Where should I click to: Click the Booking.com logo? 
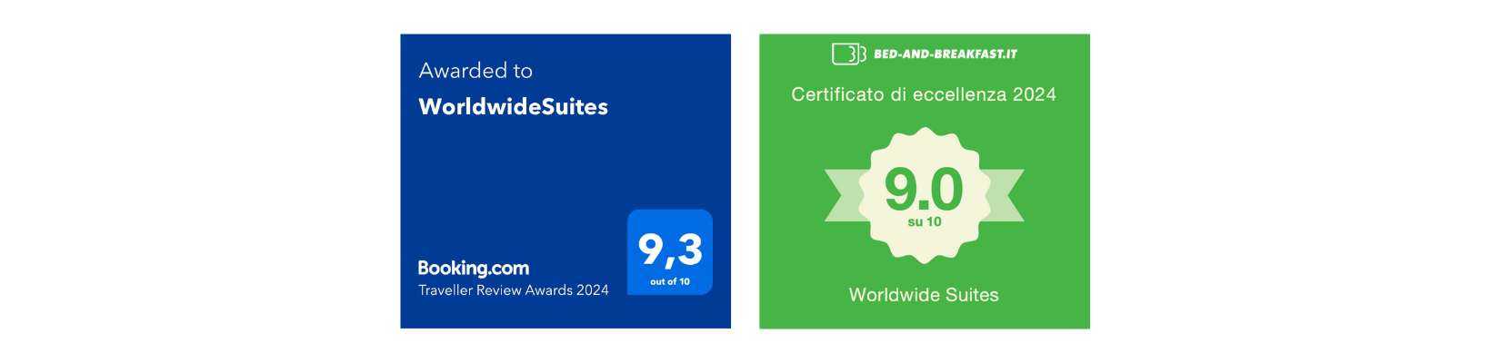point(473,268)
